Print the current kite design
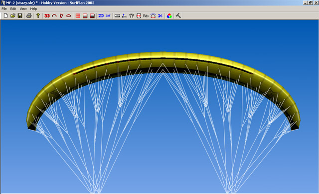The image size is (319, 194). [x=29, y=15]
